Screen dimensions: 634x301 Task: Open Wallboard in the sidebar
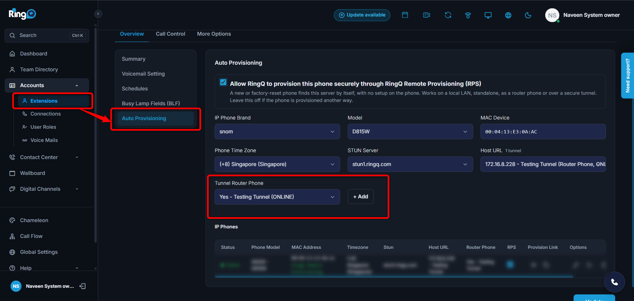pyautogui.click(x=47, y=173)
